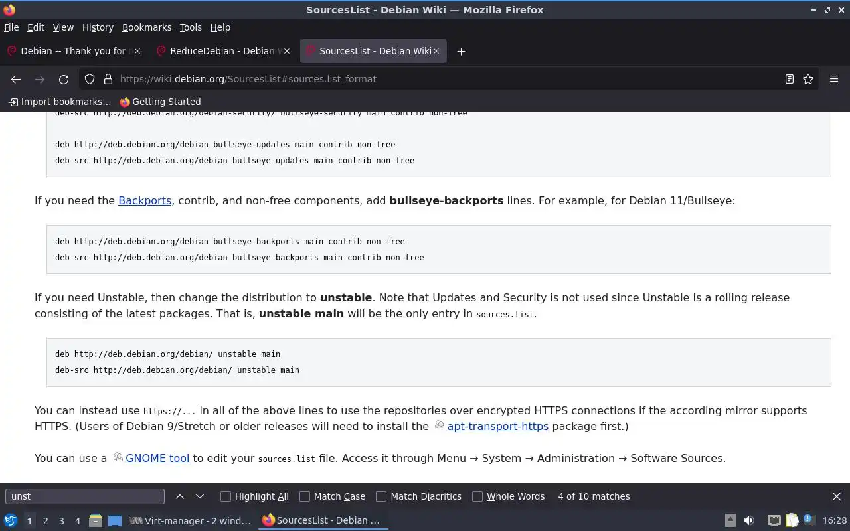Viewport: 850px width, 531px height.
Task: Click the padlock site security icon
Action: pos(108,79)
